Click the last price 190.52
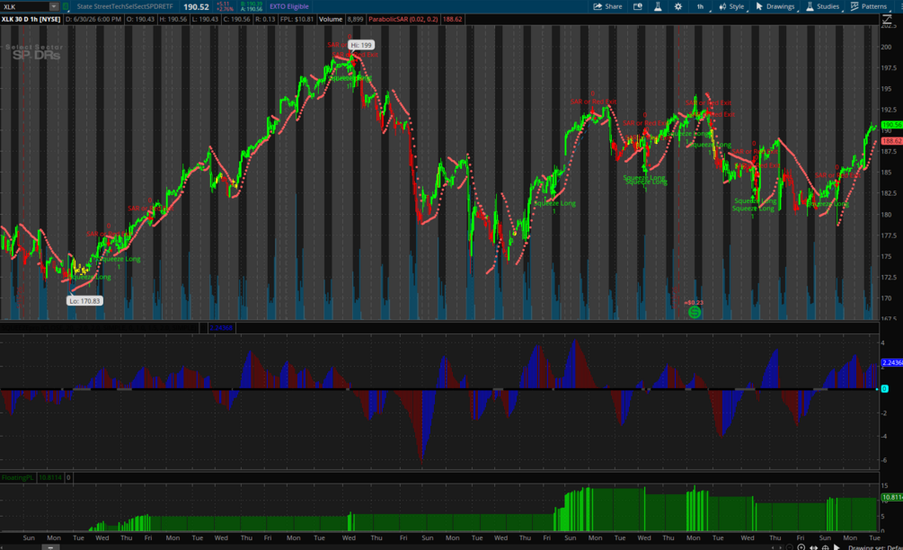The height and width of the screenshot is (550, 903). pos(197,7)
